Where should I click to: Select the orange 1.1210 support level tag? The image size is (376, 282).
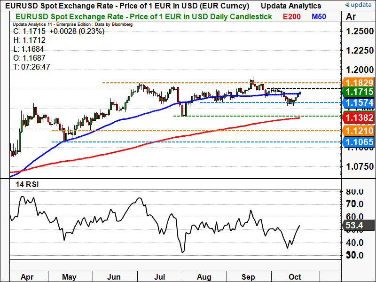[358, 131]
